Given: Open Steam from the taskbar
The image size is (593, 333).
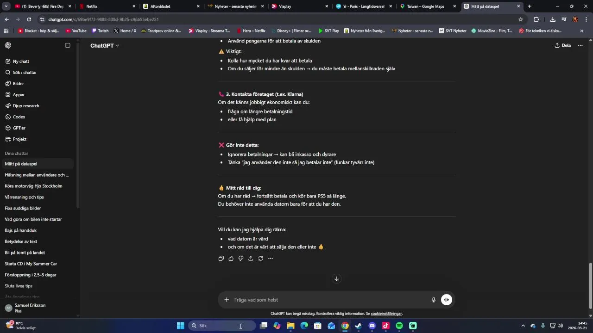Looking at the screenshot, I should (358, 326).
